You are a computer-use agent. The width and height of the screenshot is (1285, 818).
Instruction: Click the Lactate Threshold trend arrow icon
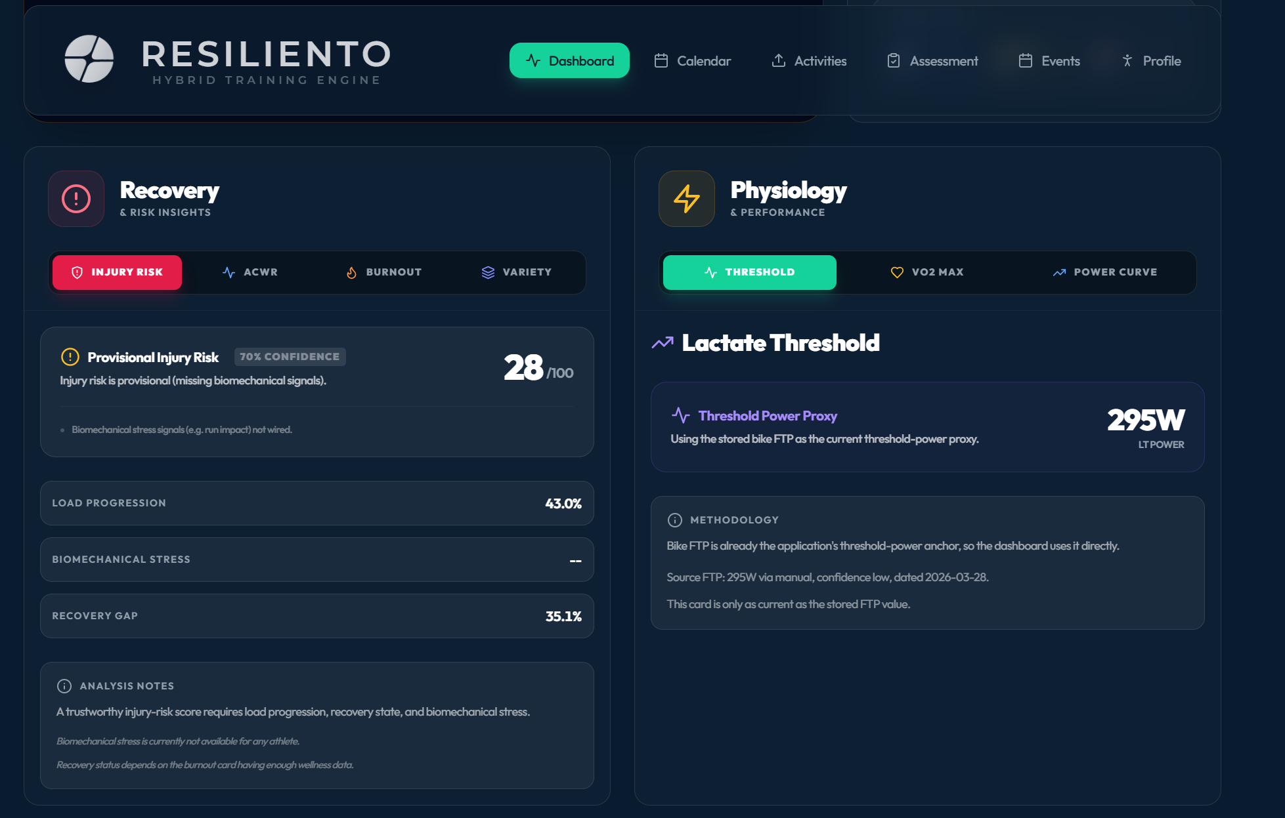(x=663, y=343)
